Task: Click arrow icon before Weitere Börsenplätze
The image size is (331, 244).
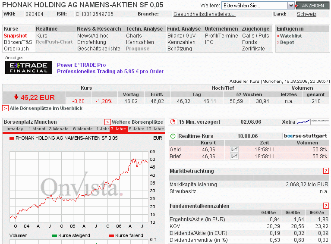Action: (107, 122)
